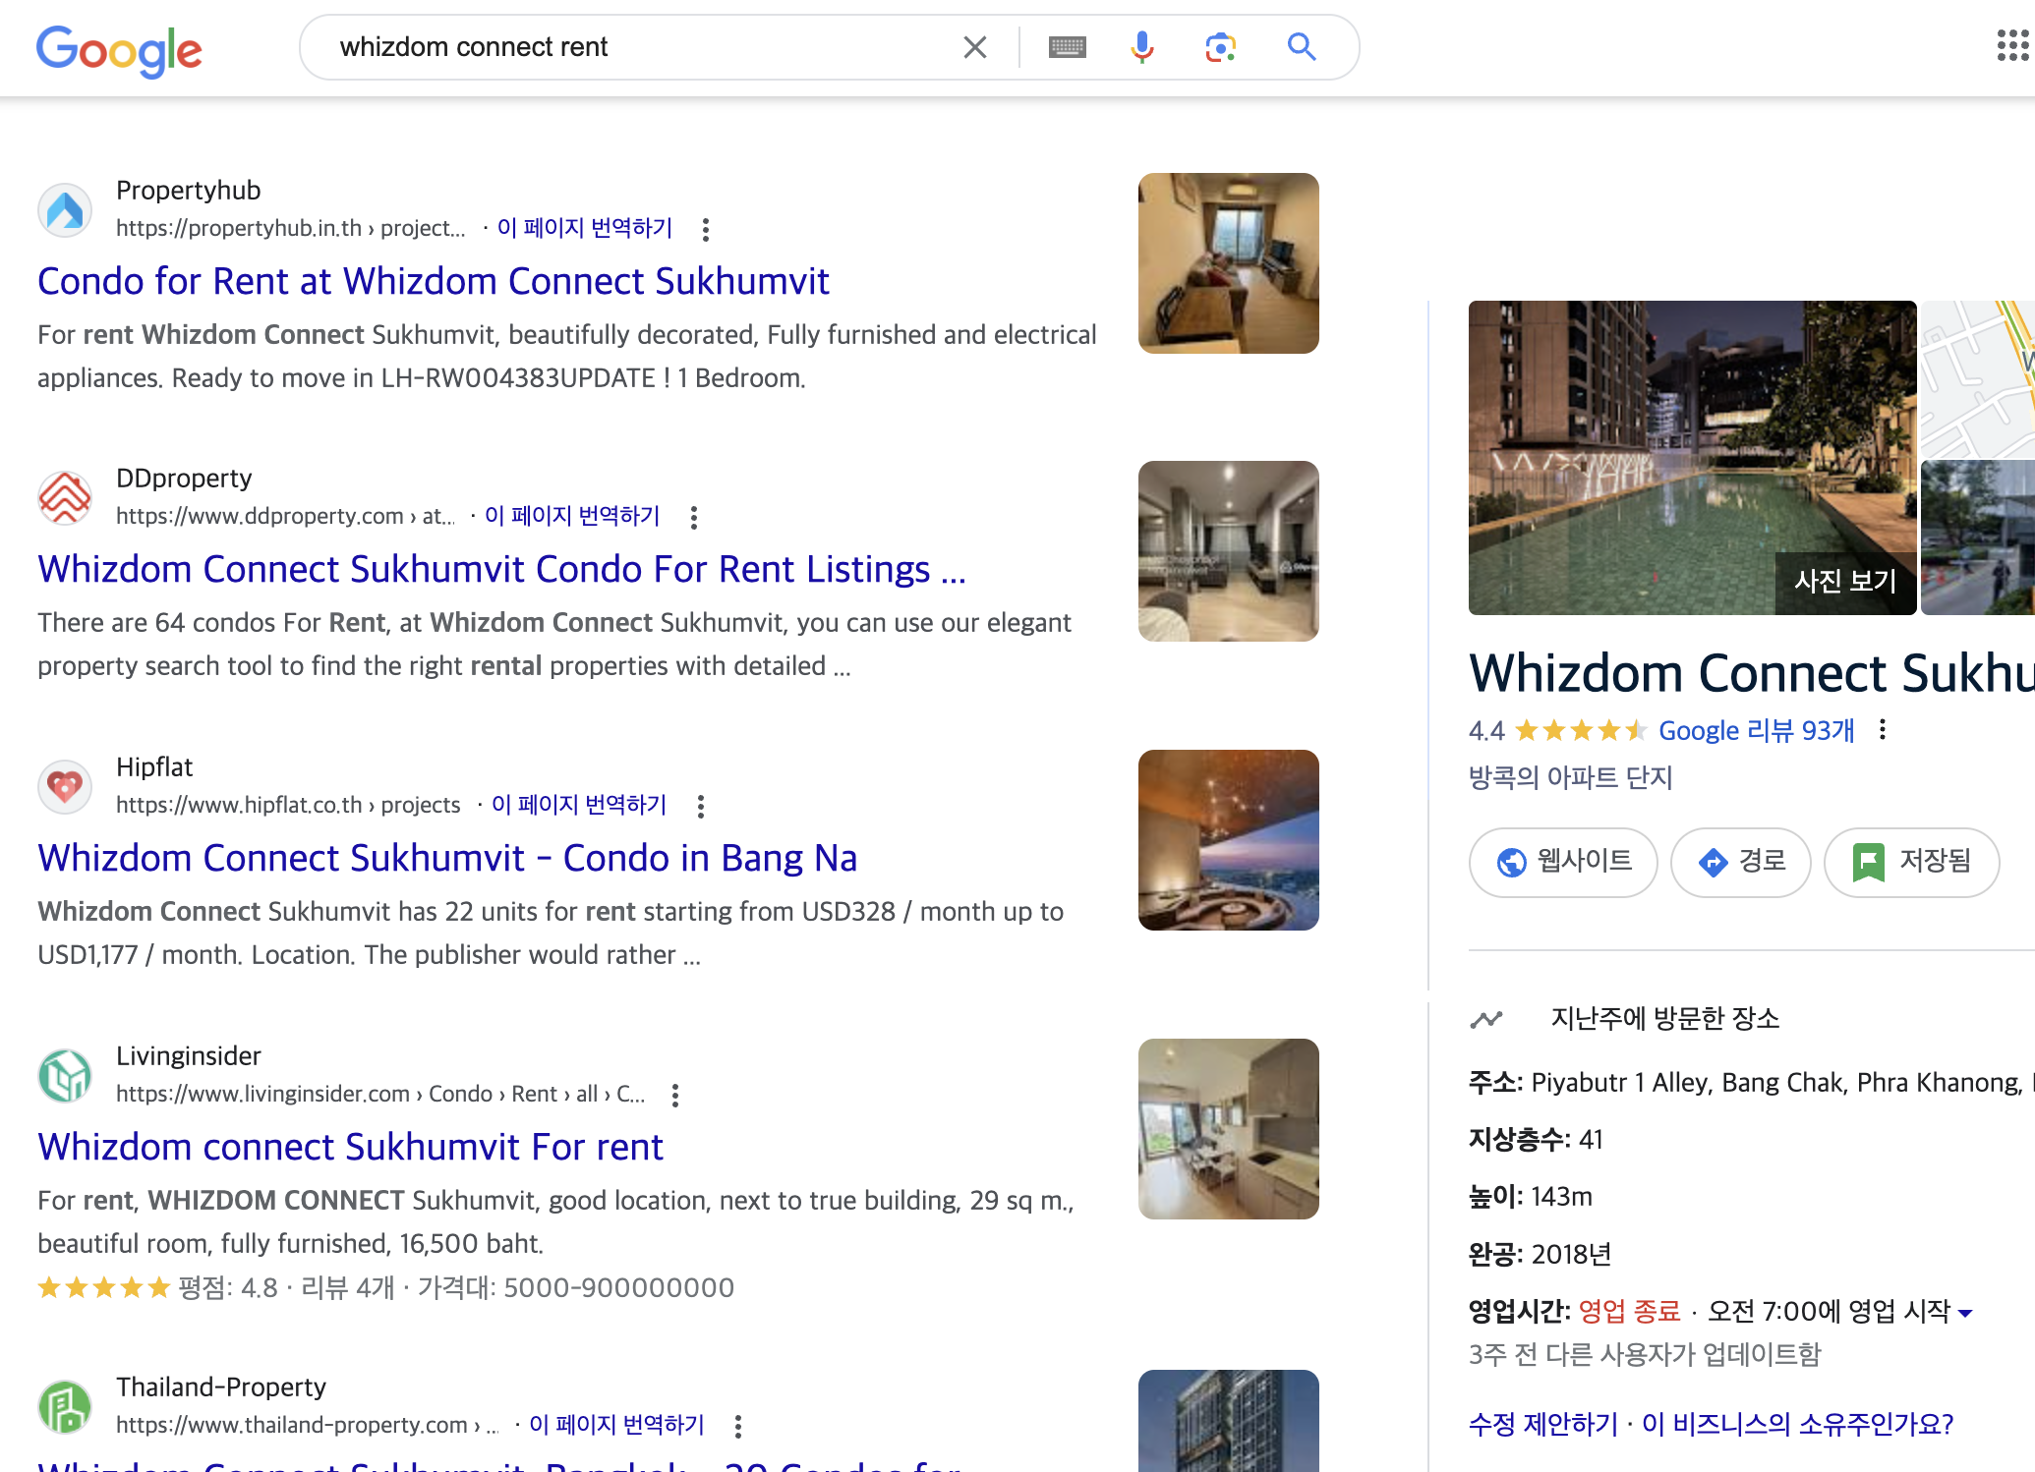The height and width of the screenshot is (1472, 2035).
Task: Click the Livinginsider star rating row
Action: click(385, 1287)
